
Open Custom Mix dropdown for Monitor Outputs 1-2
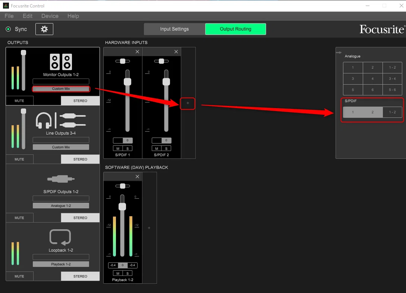61,89
